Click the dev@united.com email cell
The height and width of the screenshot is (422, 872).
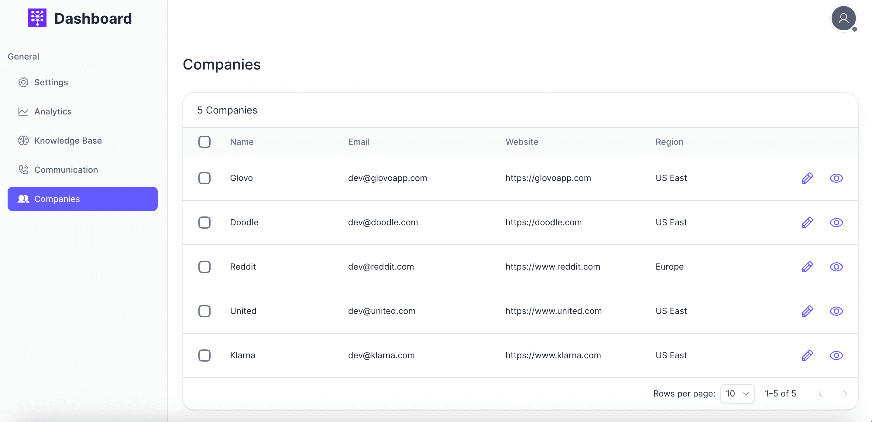(382, 311)
